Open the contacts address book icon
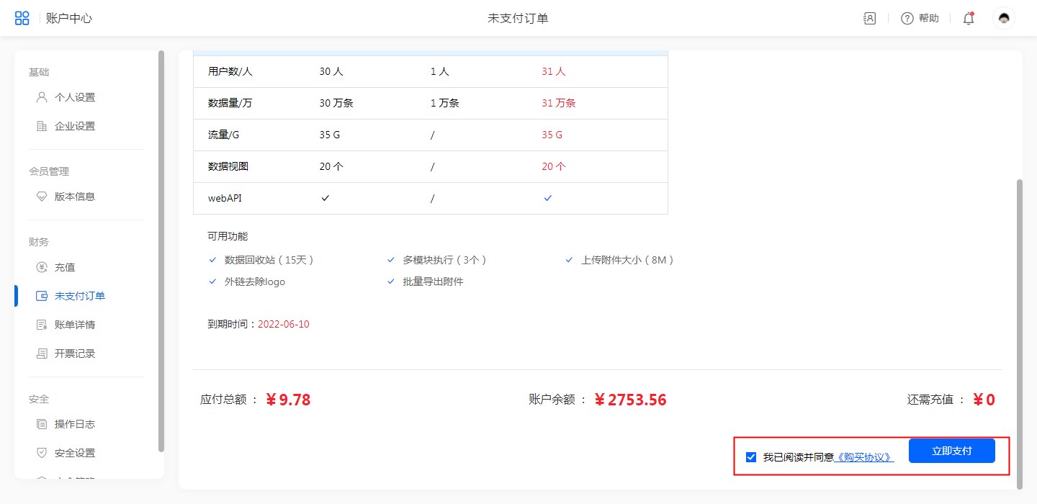1037x504 pixels. (x=869, y=19)
